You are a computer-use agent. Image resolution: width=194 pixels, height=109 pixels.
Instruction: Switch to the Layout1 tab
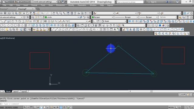16,91
